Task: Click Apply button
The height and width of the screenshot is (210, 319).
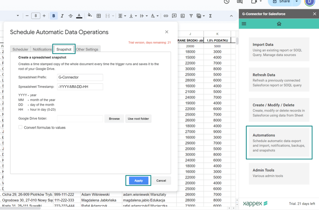Action: (x=138, y=181)
